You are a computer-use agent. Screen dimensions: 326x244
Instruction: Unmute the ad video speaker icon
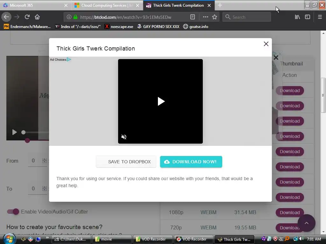click(x=124, y=137)
